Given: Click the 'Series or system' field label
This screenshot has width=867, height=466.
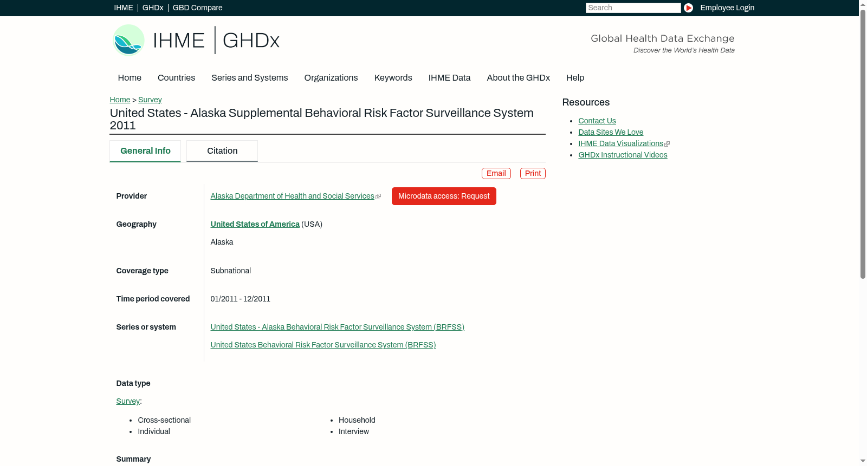Looking at the screenshot, I should [x=146, y=327].
